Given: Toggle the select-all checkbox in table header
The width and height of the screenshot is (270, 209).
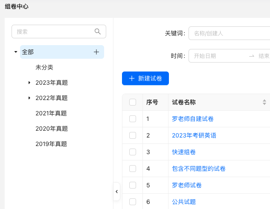Looking at the screenshot, I should pyautogui.click(x=133, y=102).
